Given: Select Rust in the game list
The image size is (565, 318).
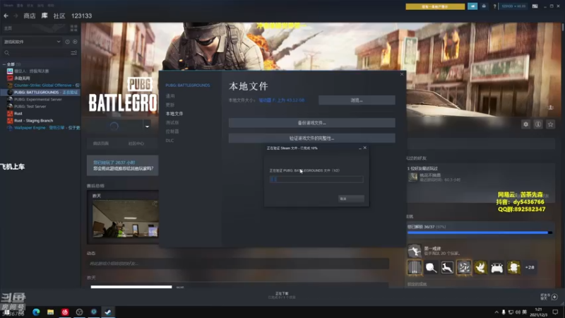Looking at the screenshot, I should tap(18, 114).
